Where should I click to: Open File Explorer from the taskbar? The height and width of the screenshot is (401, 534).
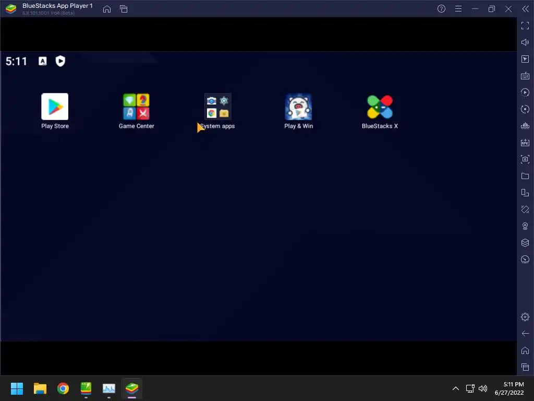[40, 388]
